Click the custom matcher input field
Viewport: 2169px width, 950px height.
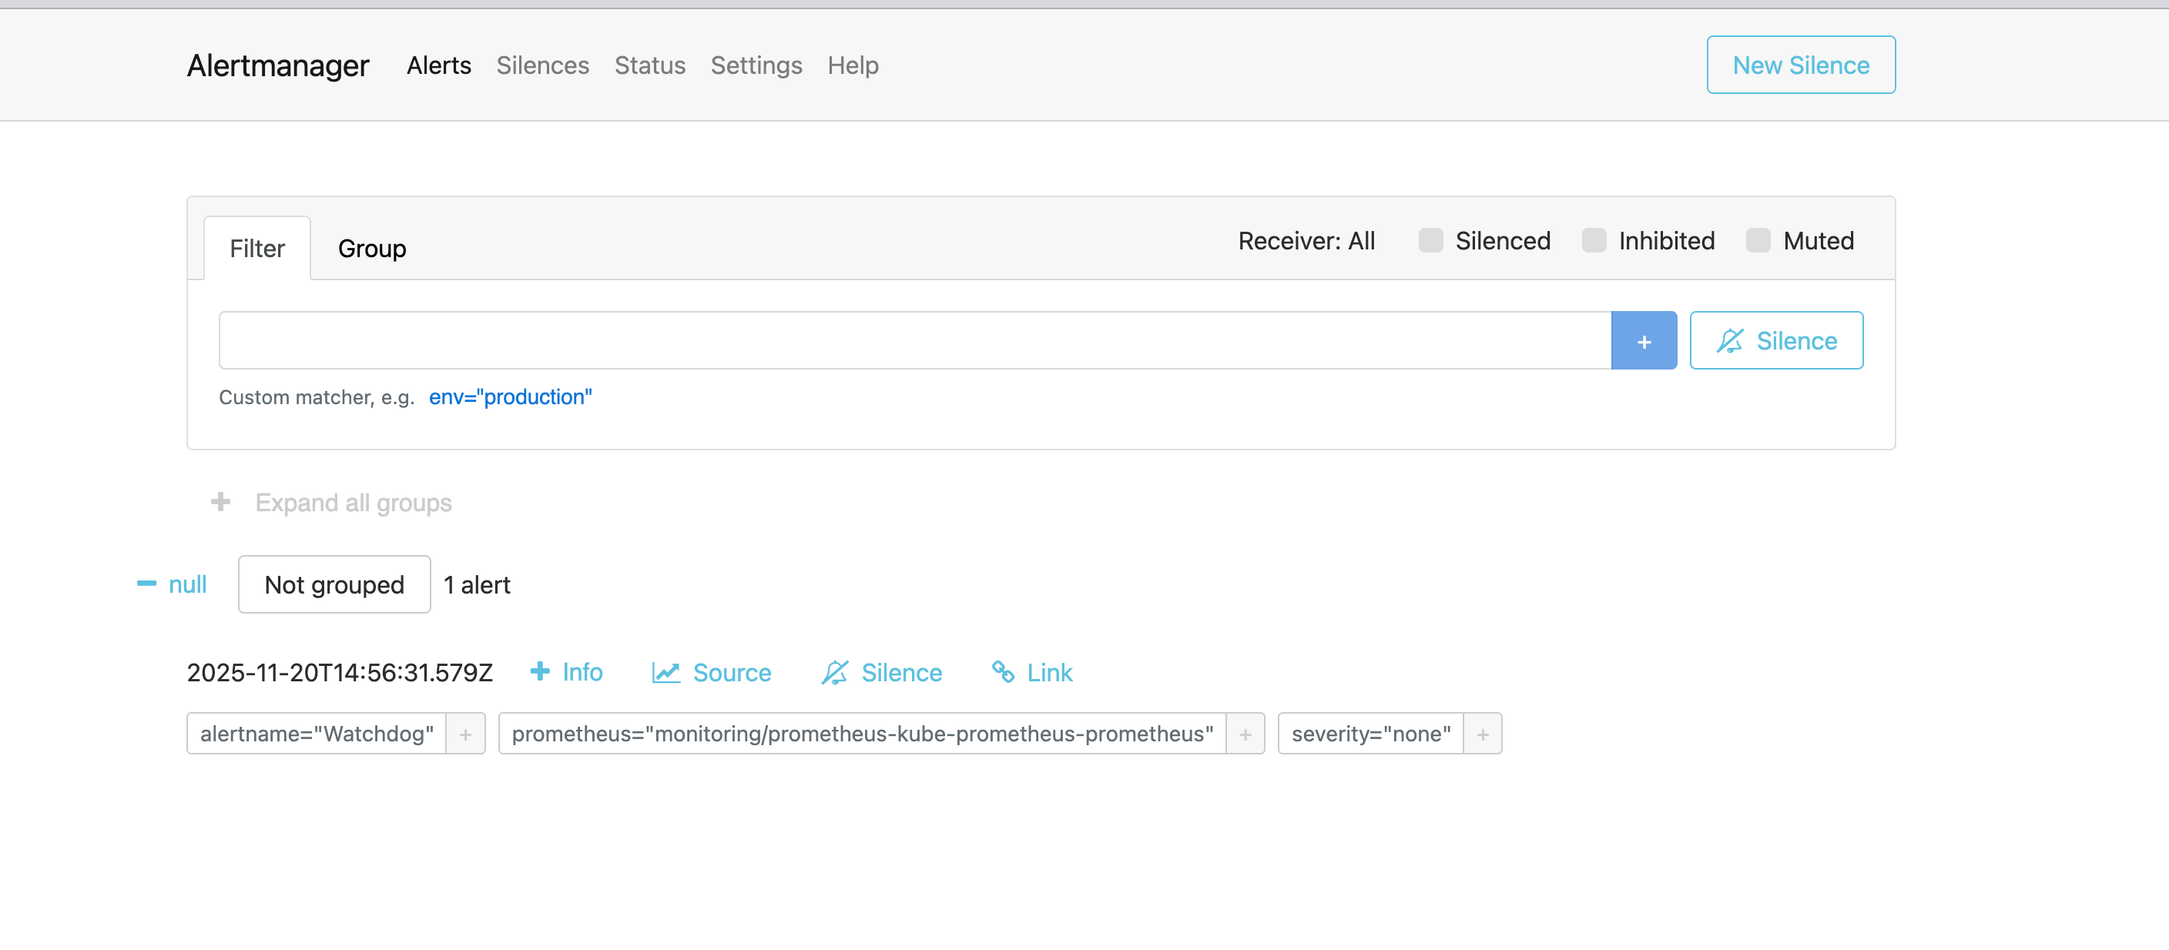pyautogui.click(x=842, y=340)
